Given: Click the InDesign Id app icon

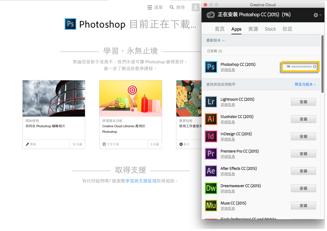Looking at the screenshot, I should point(211,136).
